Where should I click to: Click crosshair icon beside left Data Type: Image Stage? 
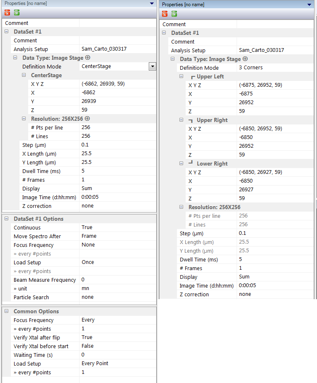point(87,58)
